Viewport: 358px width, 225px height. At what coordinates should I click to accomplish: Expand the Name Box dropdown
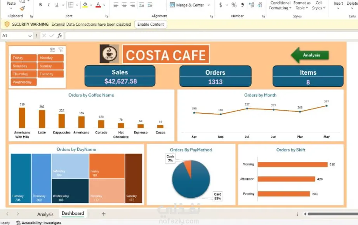tap(30, 36)
